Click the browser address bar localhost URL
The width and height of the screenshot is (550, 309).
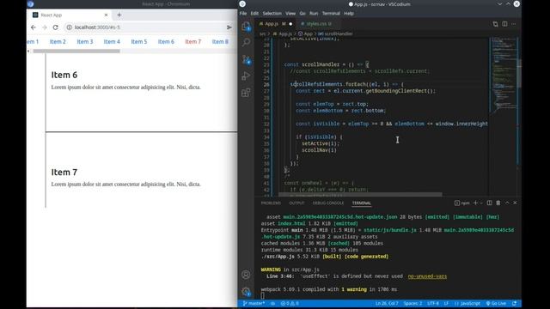click(x=97, y=27)
